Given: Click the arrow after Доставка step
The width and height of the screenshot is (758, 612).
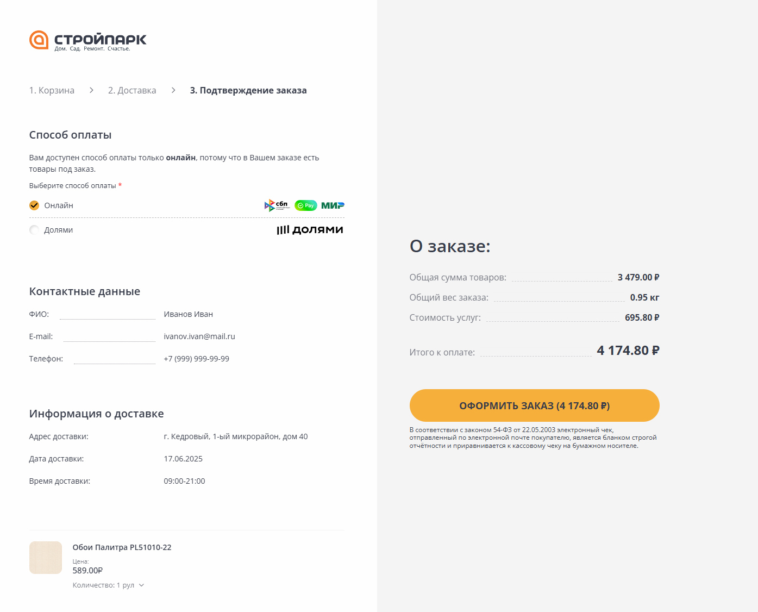Looking at the screenshot, I should tap(173, 90).
